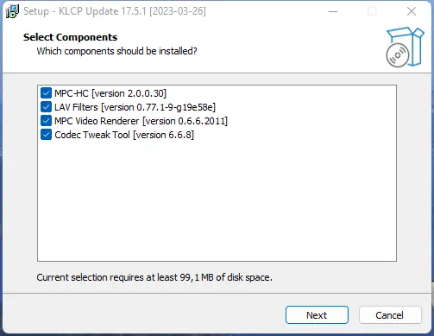Toggle the LAV Filters checkbox
Screen dimensions: 434x336
pos(46,107)
